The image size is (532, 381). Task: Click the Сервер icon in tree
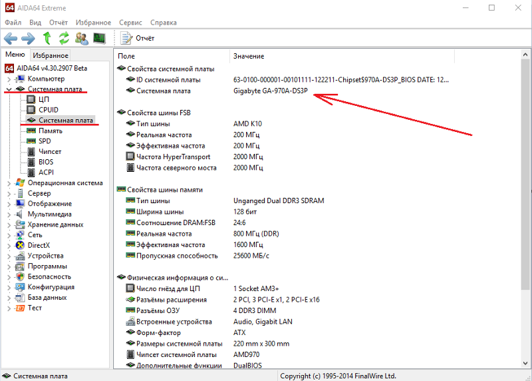[x=20, y=193]
